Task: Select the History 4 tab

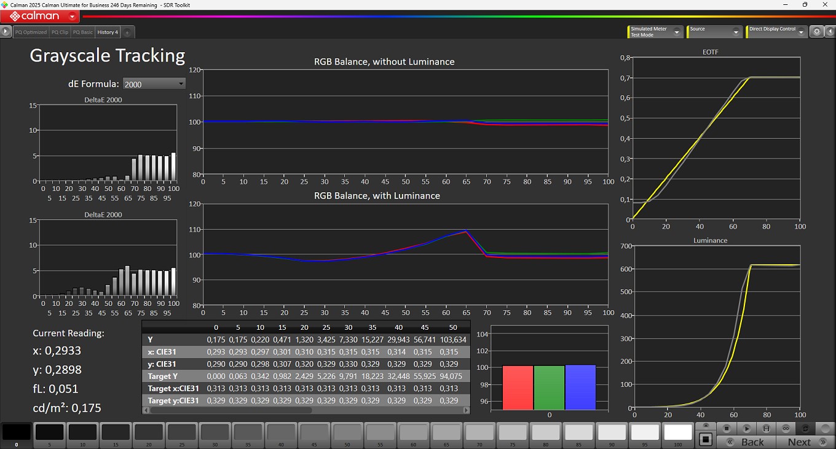Action: (108, 32)
